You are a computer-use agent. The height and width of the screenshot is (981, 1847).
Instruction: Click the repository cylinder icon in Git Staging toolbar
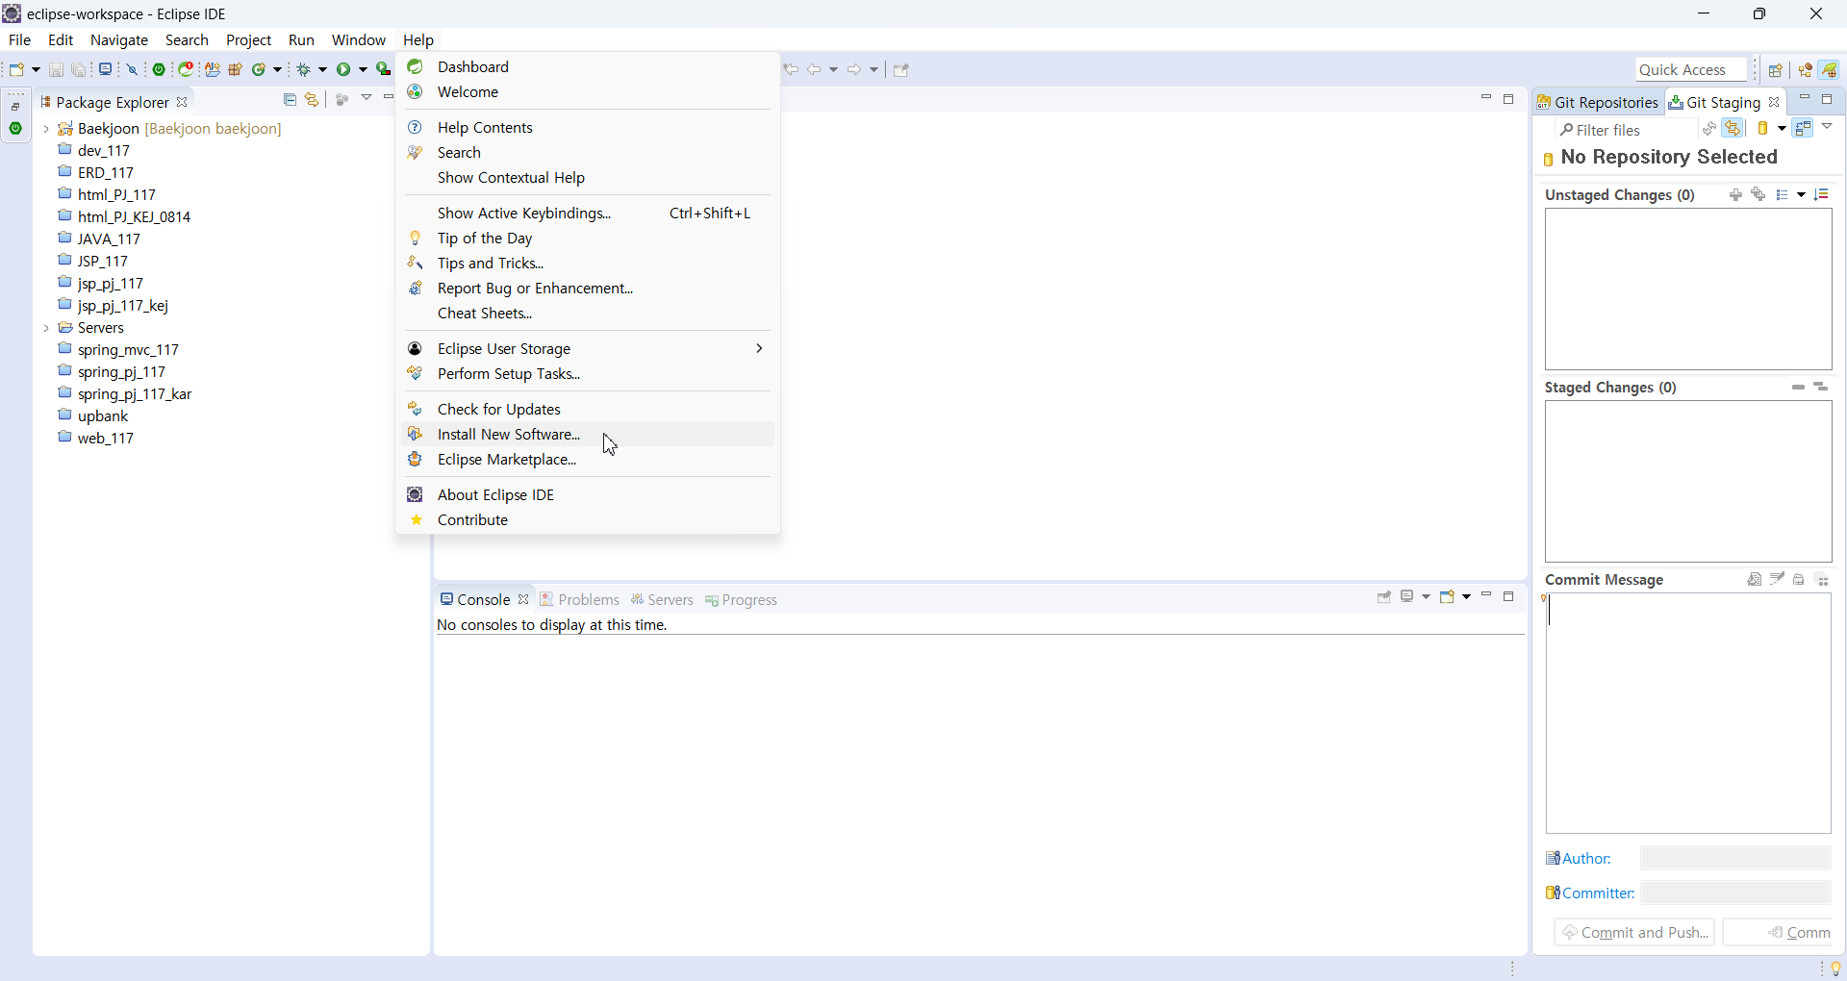point(1763,129)
